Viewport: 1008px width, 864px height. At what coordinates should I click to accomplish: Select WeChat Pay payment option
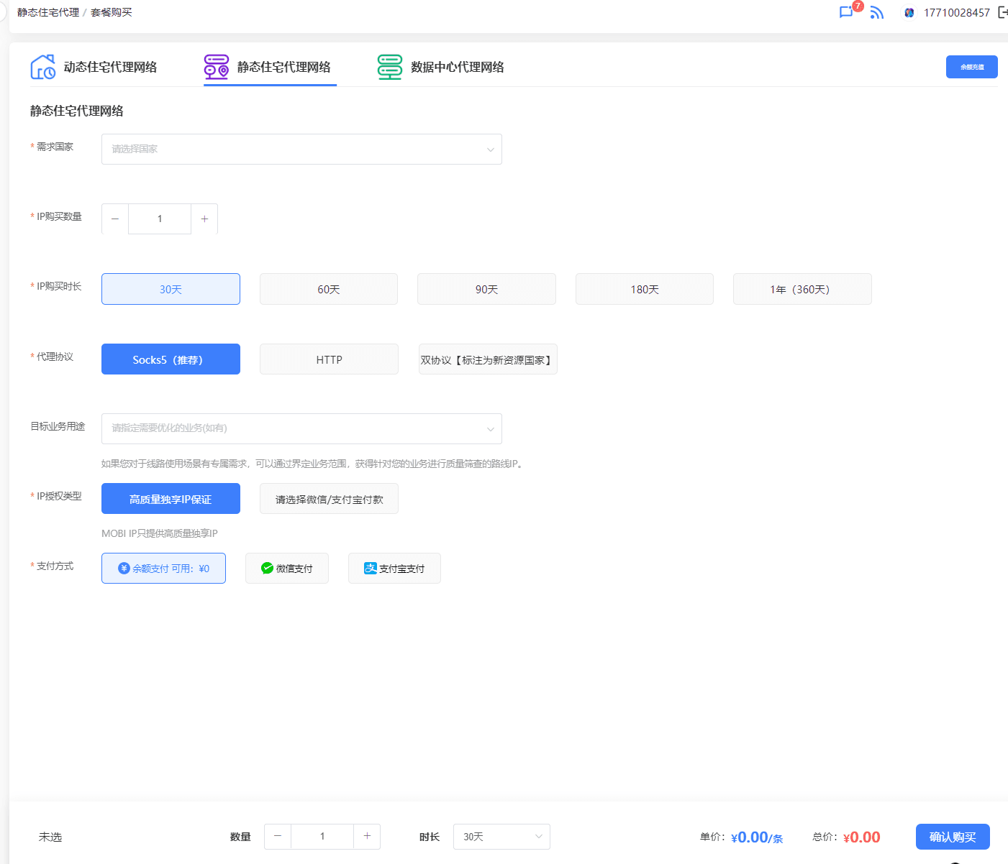[x=286, y=568]
